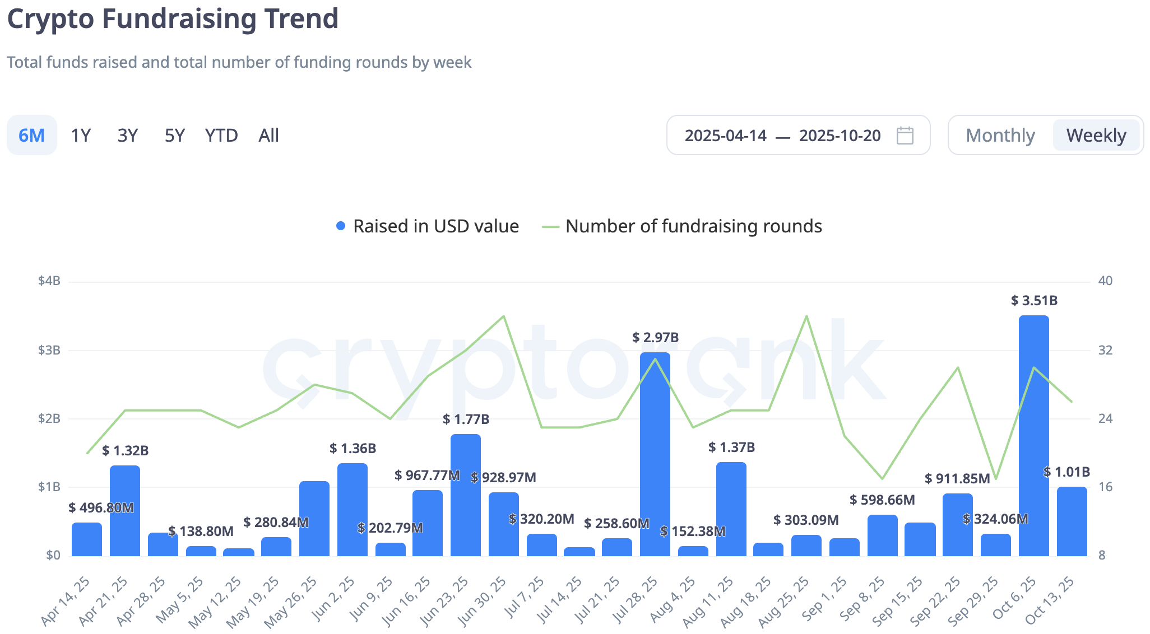Show All time data
Image resolution: width=1150 pixels, height=634 pixels.
(x=268, y=136)
